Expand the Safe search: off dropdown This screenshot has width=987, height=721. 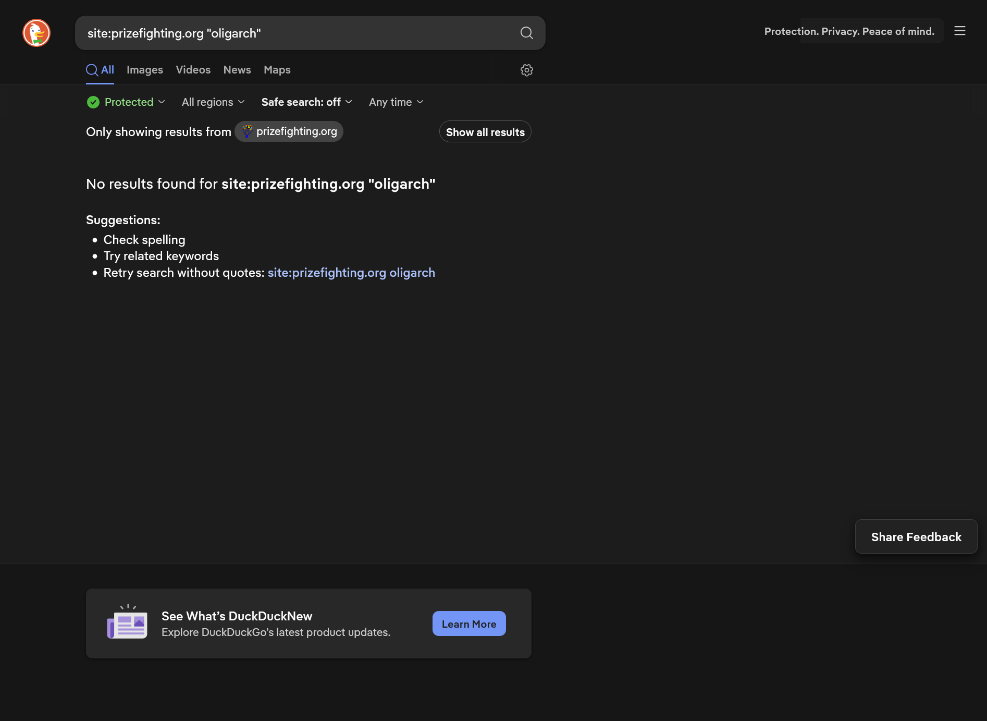pyautogui.click(x=306, y=102)
